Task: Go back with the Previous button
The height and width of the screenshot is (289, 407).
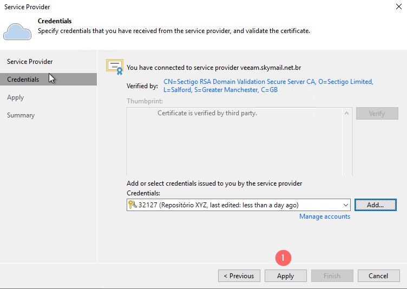Action: (x=239, y=276)
